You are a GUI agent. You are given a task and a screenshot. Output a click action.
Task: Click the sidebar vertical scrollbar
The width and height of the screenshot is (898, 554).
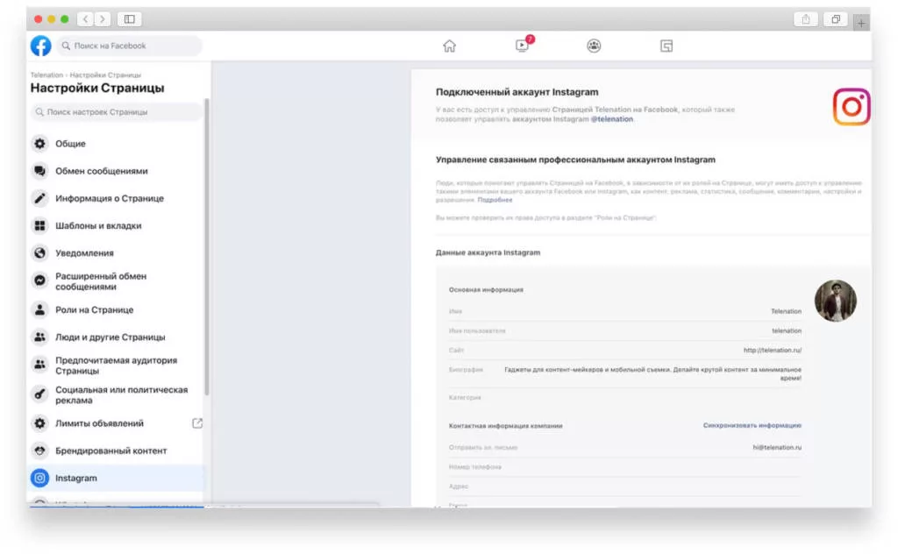tap(207, 246)
